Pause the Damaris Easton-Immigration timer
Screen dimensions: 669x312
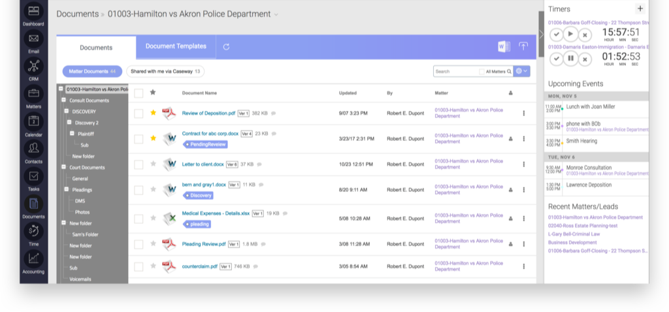click(570, 59)
